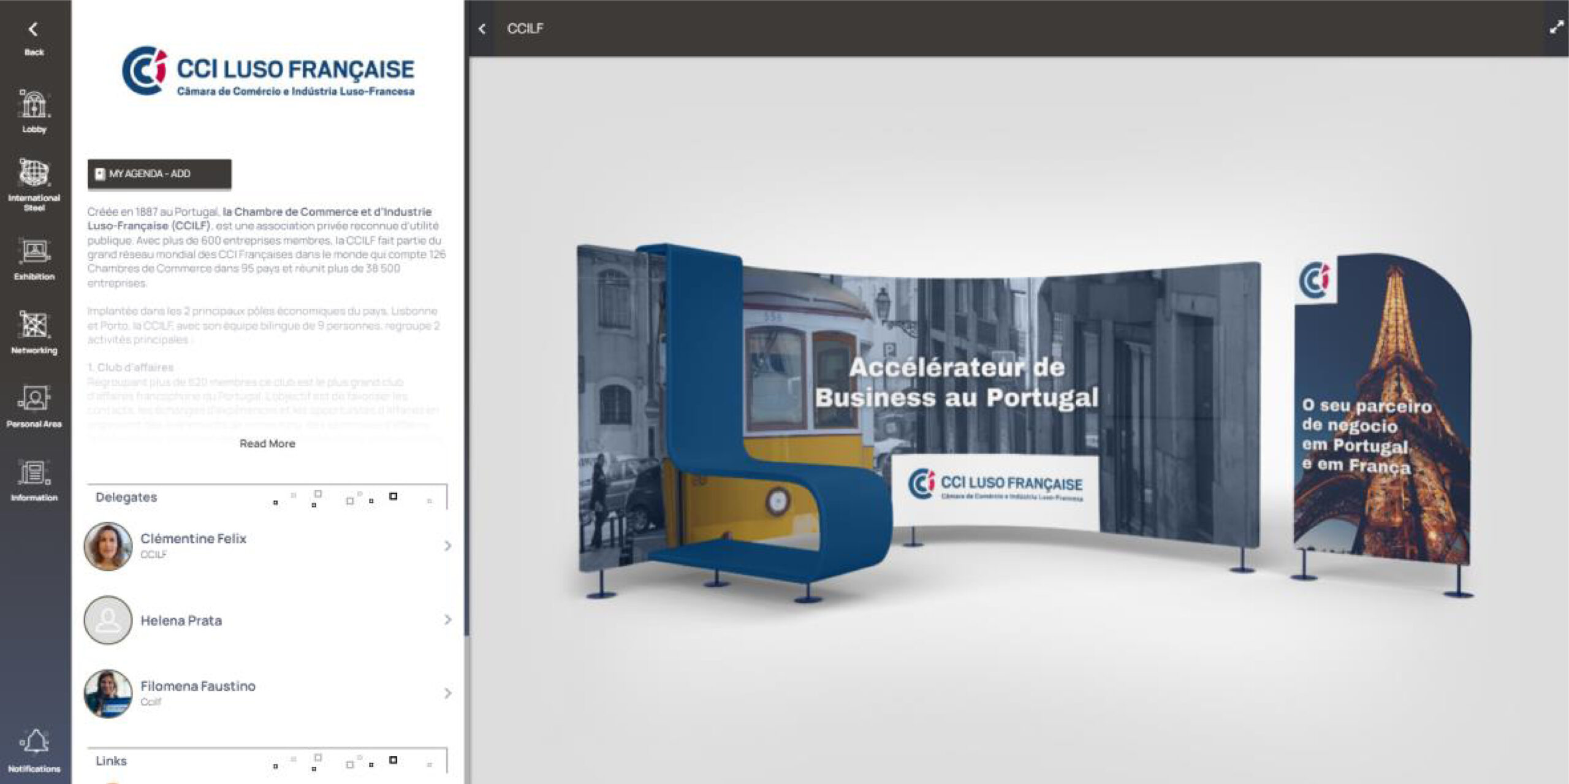Viewport: 1569px width, 784px height.
Task: Click Clémentine Felix's avatar photo
Action: click(x=108, y=546)
